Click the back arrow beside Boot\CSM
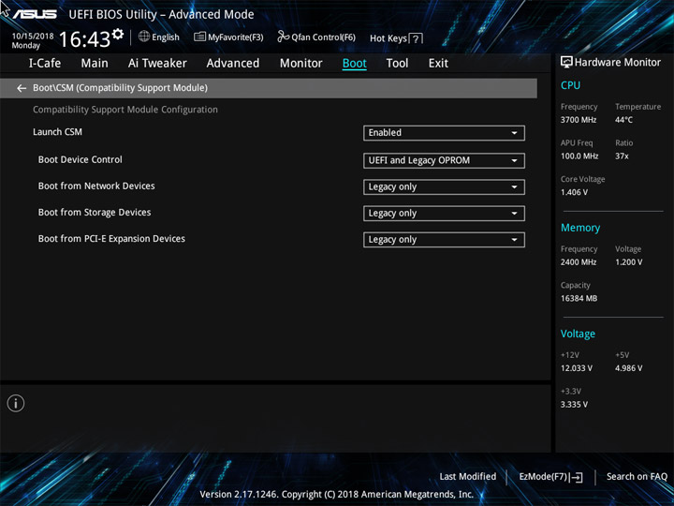Image resolution: width=674 pixels, height=506 pixels. pos(22,88)
